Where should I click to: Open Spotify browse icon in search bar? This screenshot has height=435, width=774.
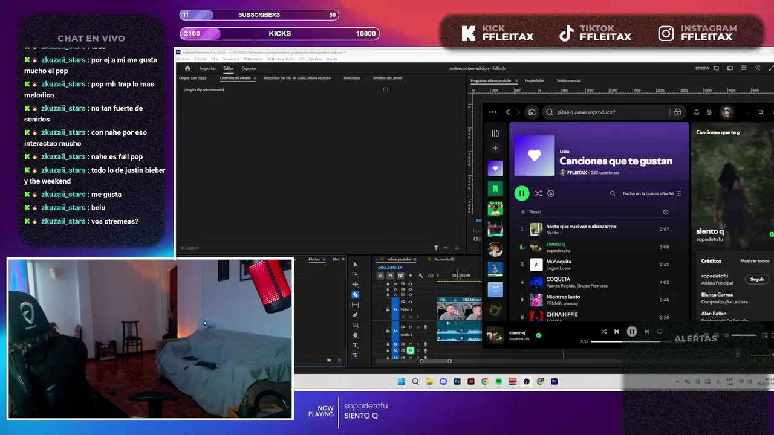pos(677,112)
